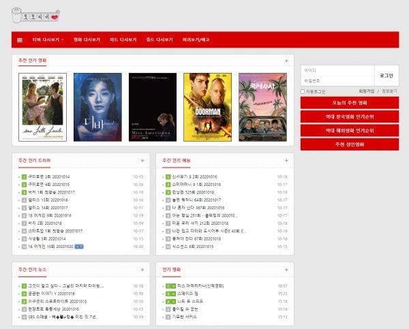Open movie entry 스페이스 잼
Image resolution: width=409 pixels, height=329 pixels.
[x=187, y=294]
